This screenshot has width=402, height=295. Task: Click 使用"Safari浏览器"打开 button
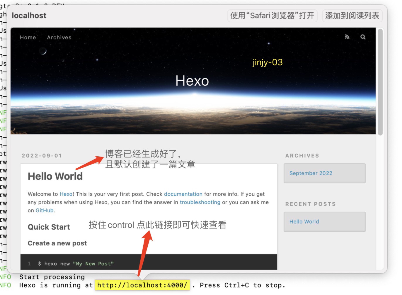coord(272,16)
